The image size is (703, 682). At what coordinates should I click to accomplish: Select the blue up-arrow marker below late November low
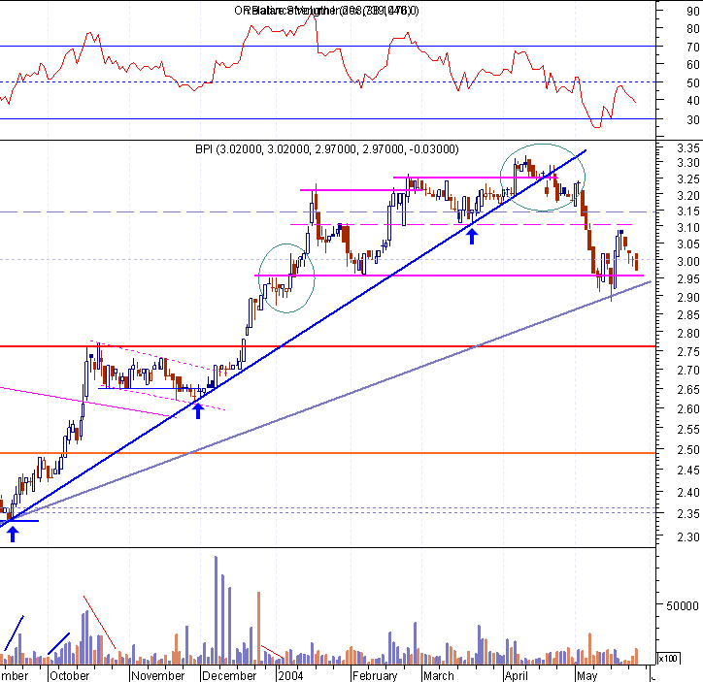(x=198, y=411)
